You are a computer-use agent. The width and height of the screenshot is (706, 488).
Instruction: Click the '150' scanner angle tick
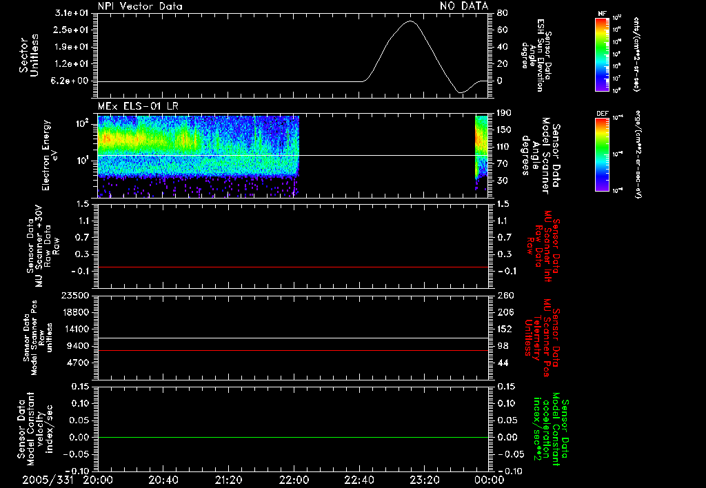click(x=504, y=130)
